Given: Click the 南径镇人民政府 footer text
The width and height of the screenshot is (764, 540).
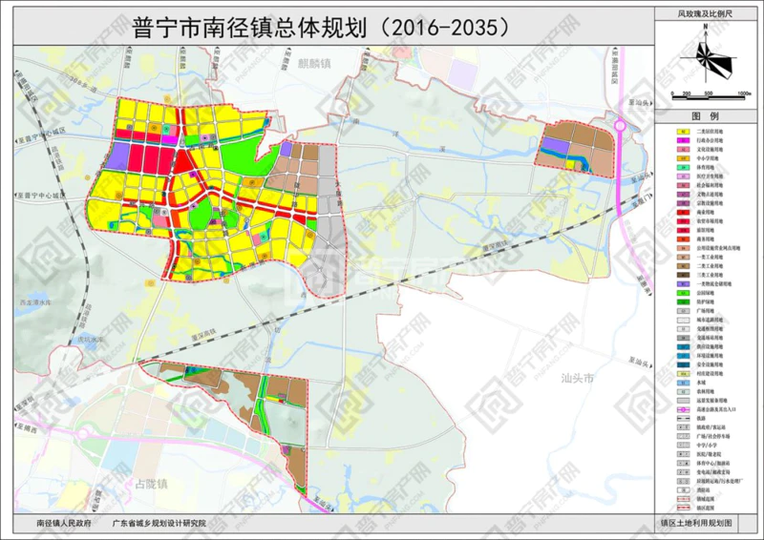Looking at the screenshot, I should (x=63, y=523).
